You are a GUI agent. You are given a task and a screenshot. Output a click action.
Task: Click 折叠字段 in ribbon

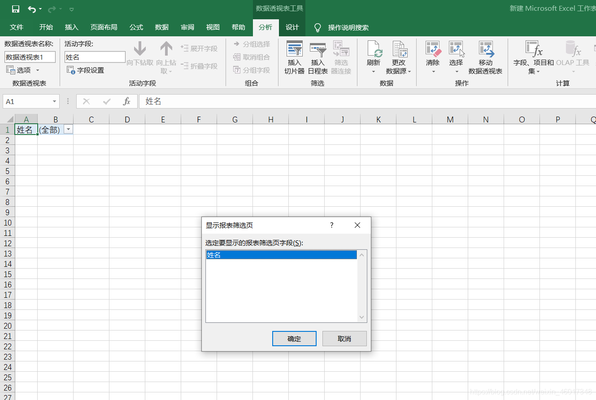pyautogui.click(x=199, y=66)
